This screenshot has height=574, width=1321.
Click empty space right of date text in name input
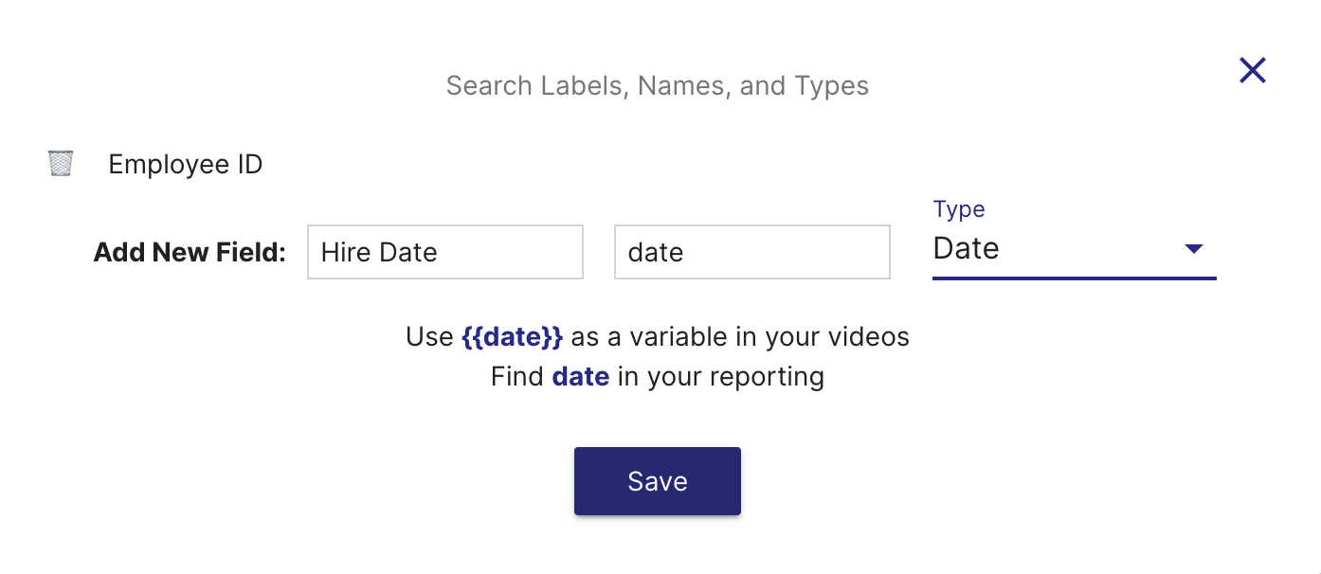pos(796,253)
